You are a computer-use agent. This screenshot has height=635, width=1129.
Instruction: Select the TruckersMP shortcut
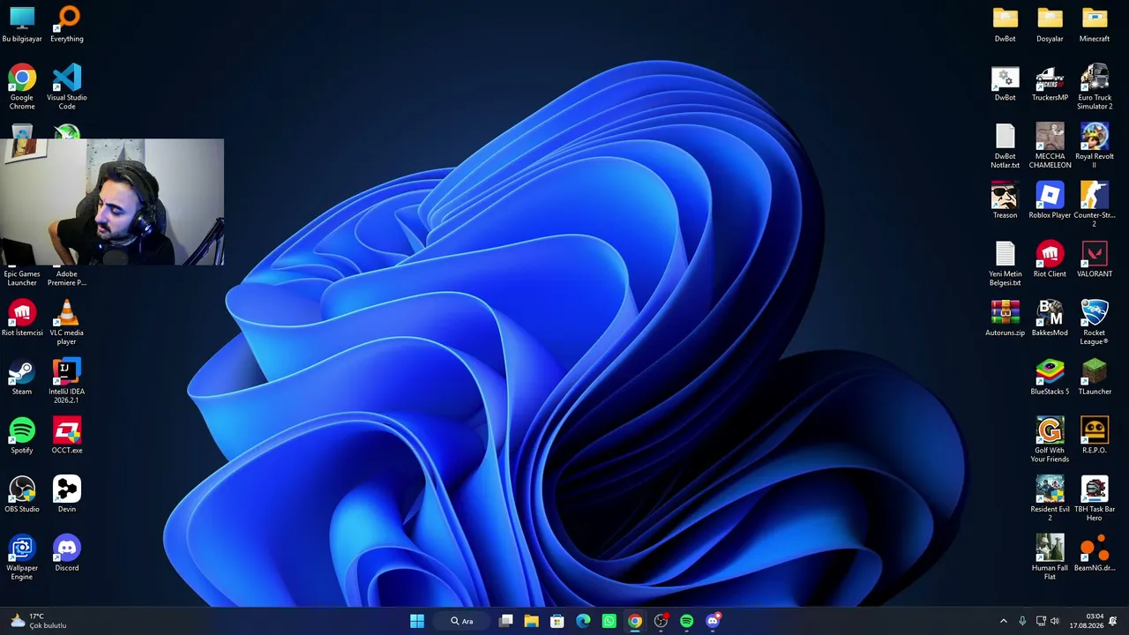point(1050,84)
